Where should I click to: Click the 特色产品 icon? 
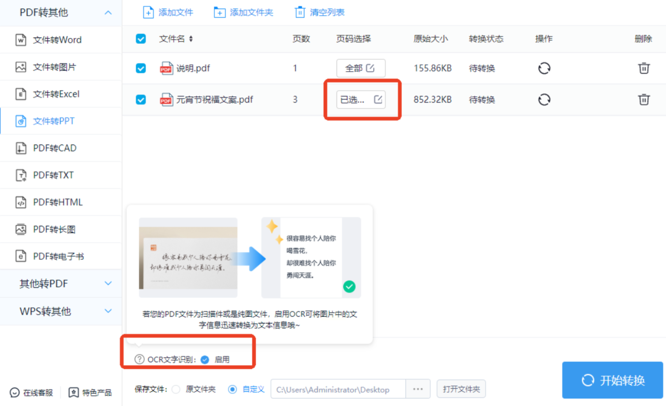tap(74, 392)
